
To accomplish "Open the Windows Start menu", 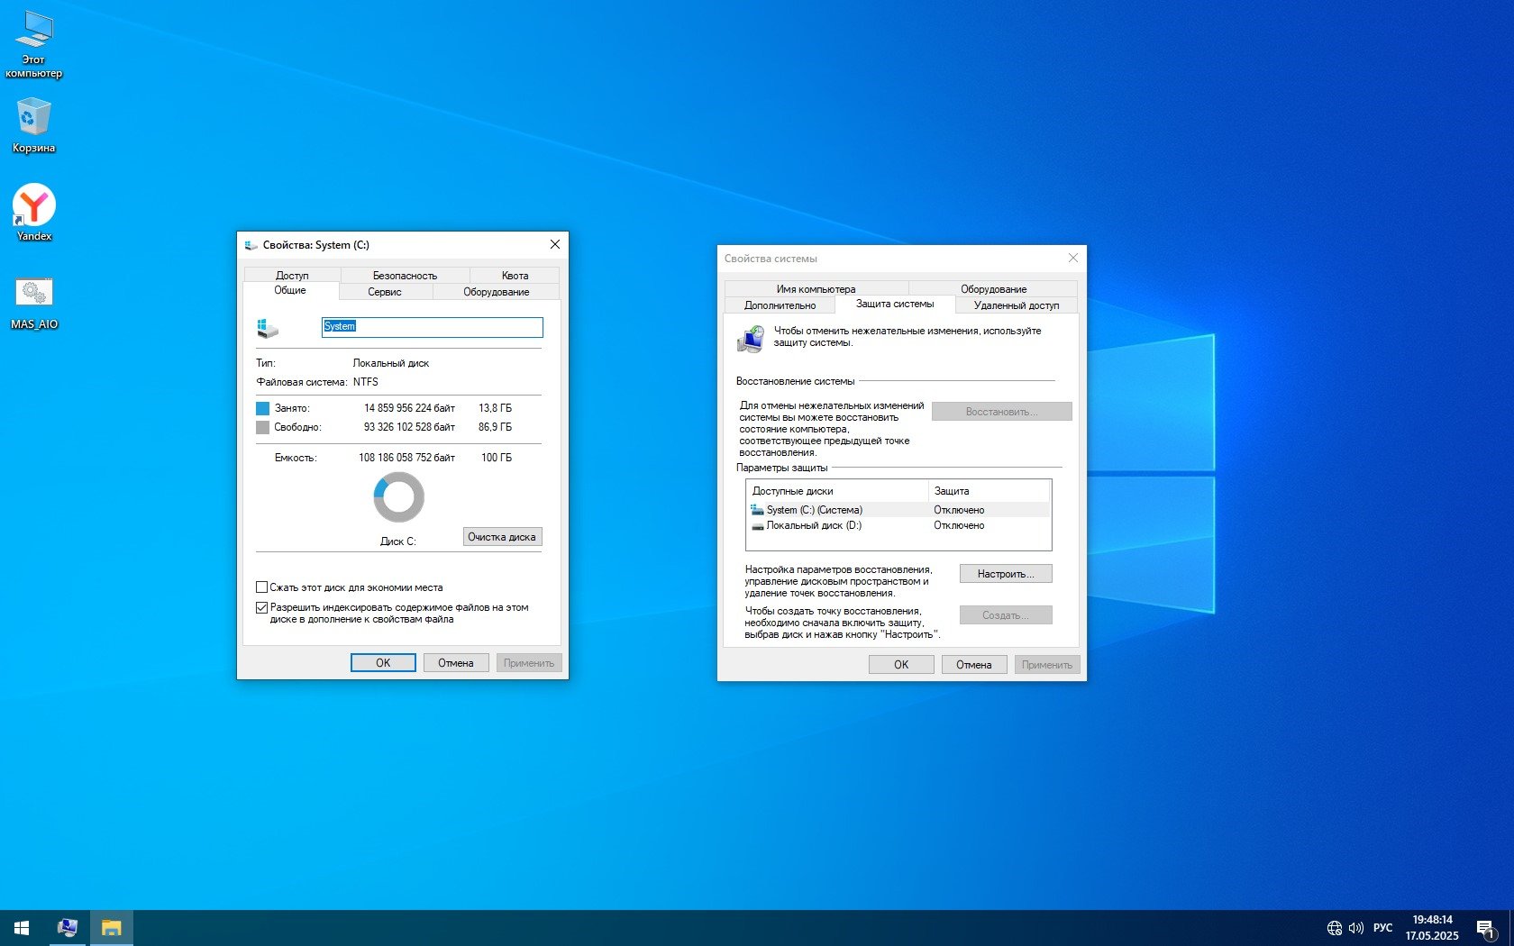I will pos(22,927).
